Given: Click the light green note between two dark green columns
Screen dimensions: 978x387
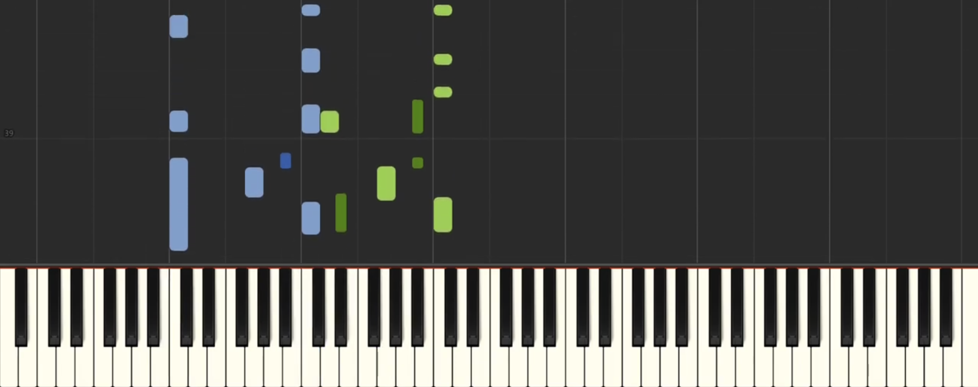Looking at the screenshot, I should click(386, 183).
